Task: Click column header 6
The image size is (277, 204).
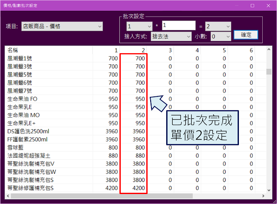Action: [x=242, y=50]
